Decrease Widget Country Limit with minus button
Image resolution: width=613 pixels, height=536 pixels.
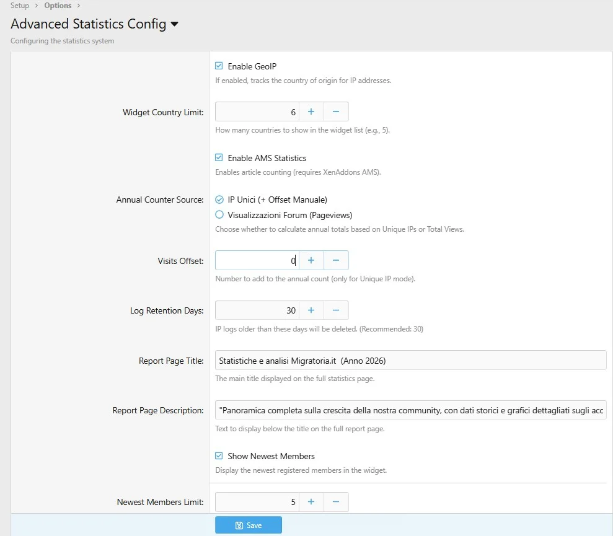(336, 112)
